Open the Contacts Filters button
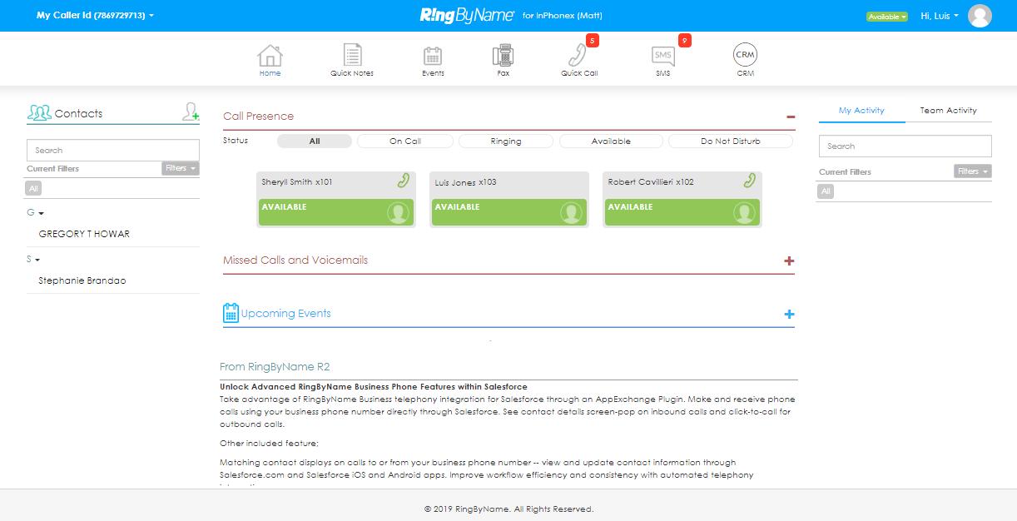 click(x=181, y=168)
